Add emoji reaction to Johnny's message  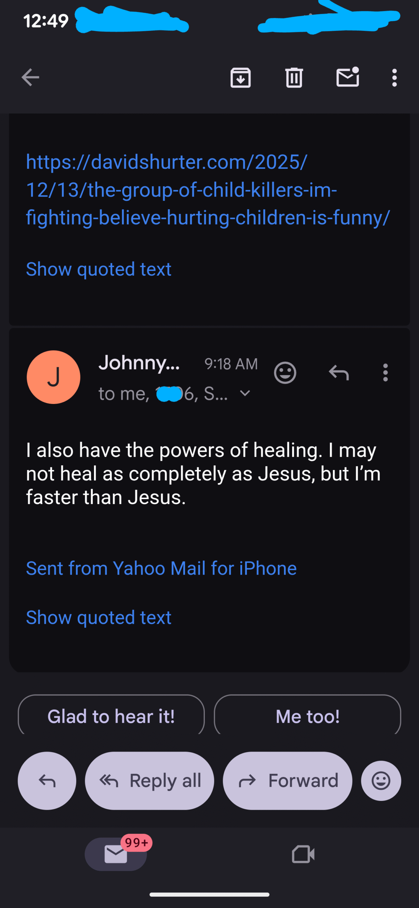pos(285,373)
